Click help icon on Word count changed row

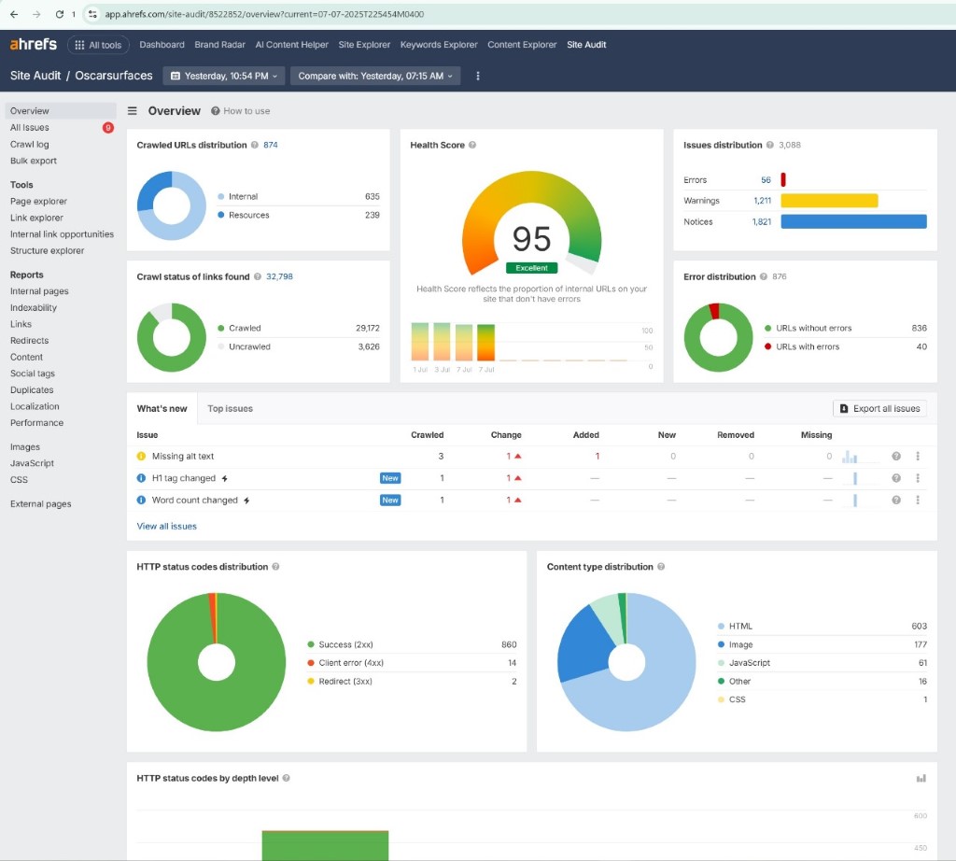click(896, 501)
